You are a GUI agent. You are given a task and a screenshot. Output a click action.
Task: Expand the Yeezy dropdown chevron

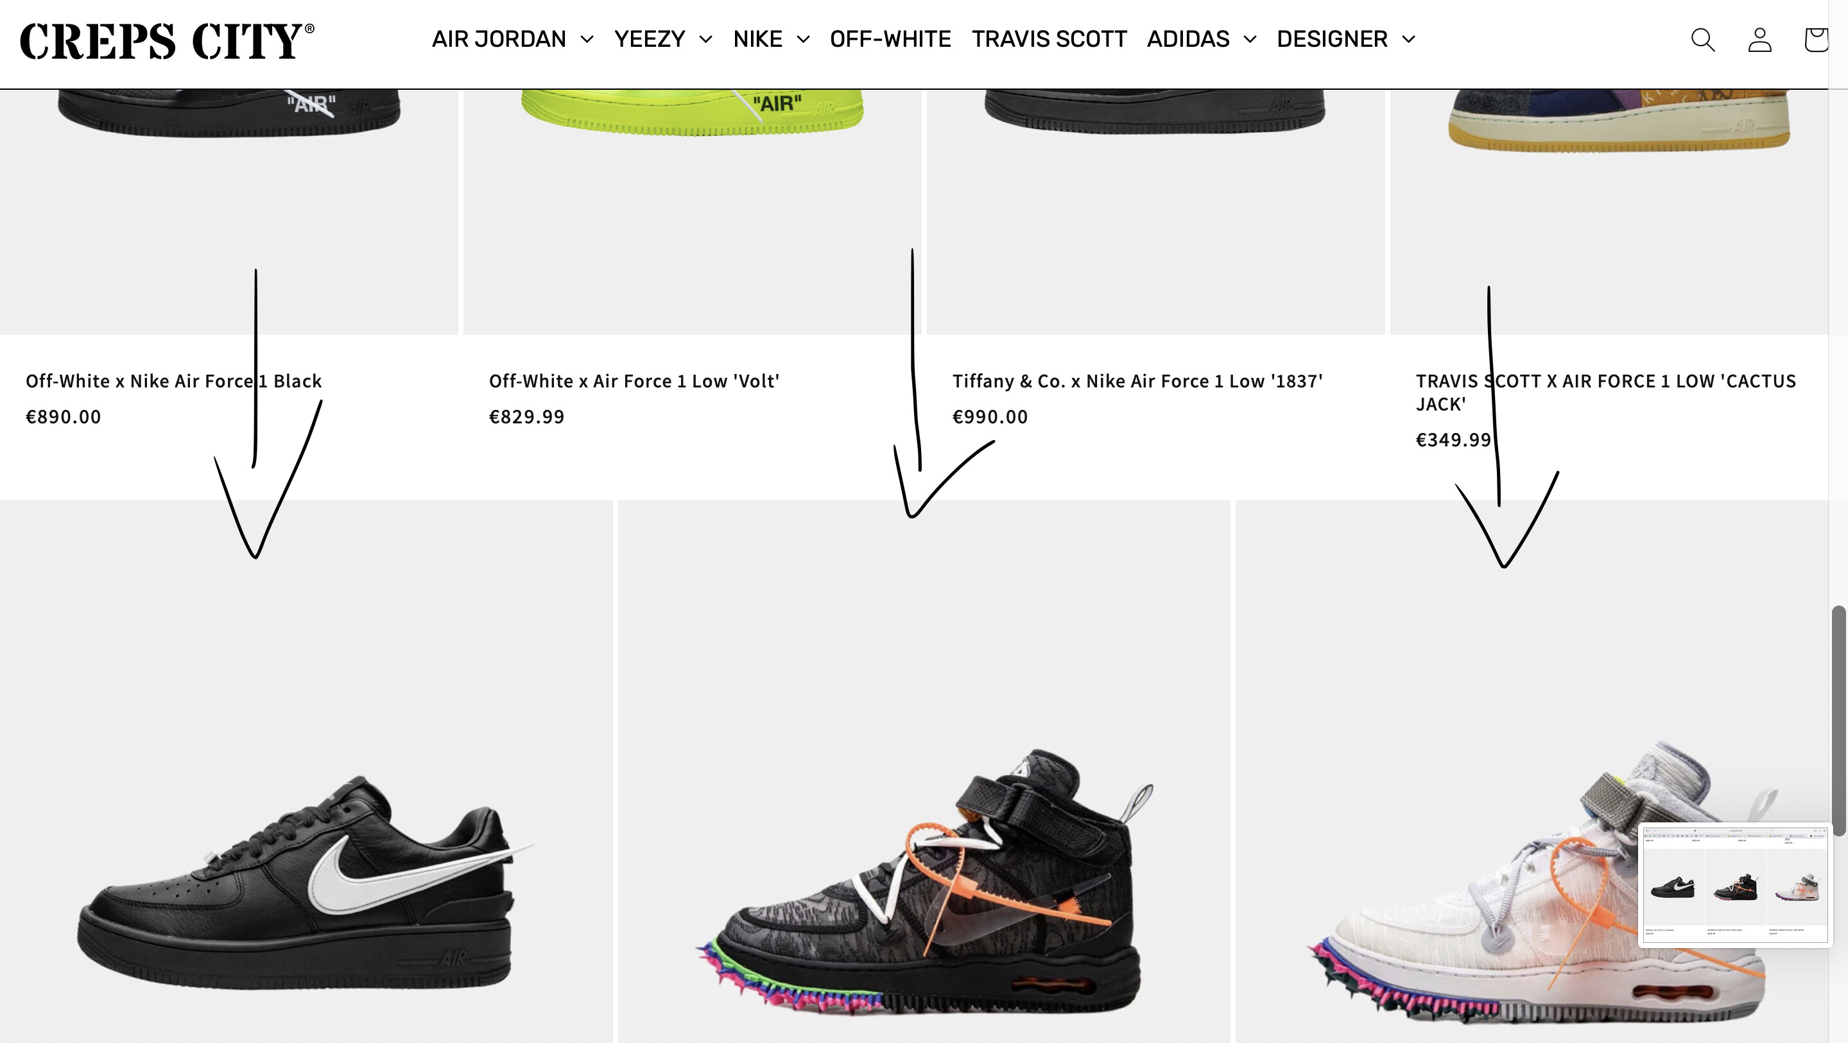[706, 38]
